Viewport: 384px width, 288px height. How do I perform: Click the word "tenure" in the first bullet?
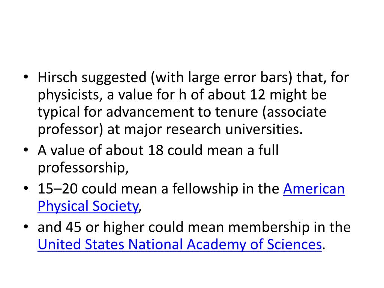click(x=236, y=112)
